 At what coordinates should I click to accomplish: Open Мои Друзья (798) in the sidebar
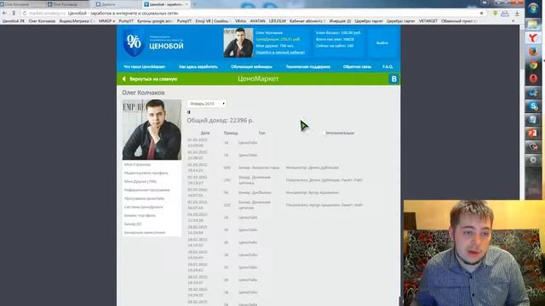[x=141, y=181]
